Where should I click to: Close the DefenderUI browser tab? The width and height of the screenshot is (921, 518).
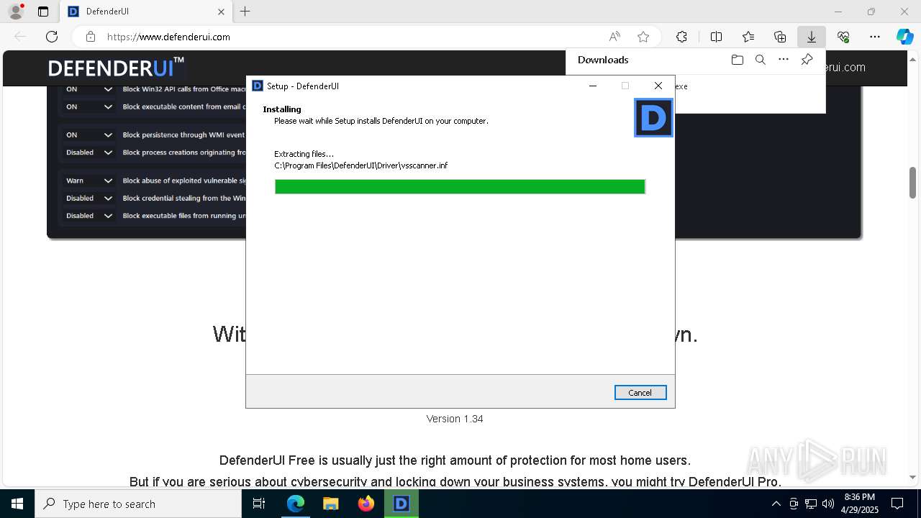(x=221, y=12)
